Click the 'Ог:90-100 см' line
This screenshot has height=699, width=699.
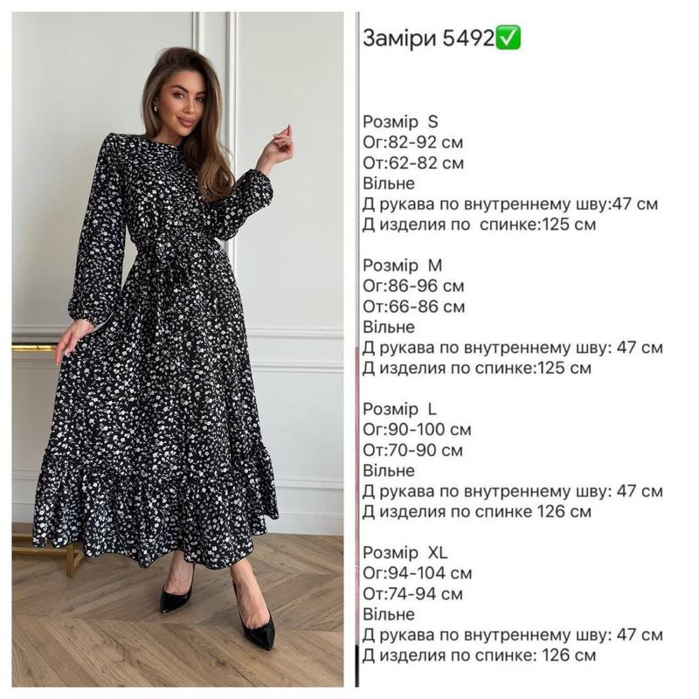click(417, 430)
